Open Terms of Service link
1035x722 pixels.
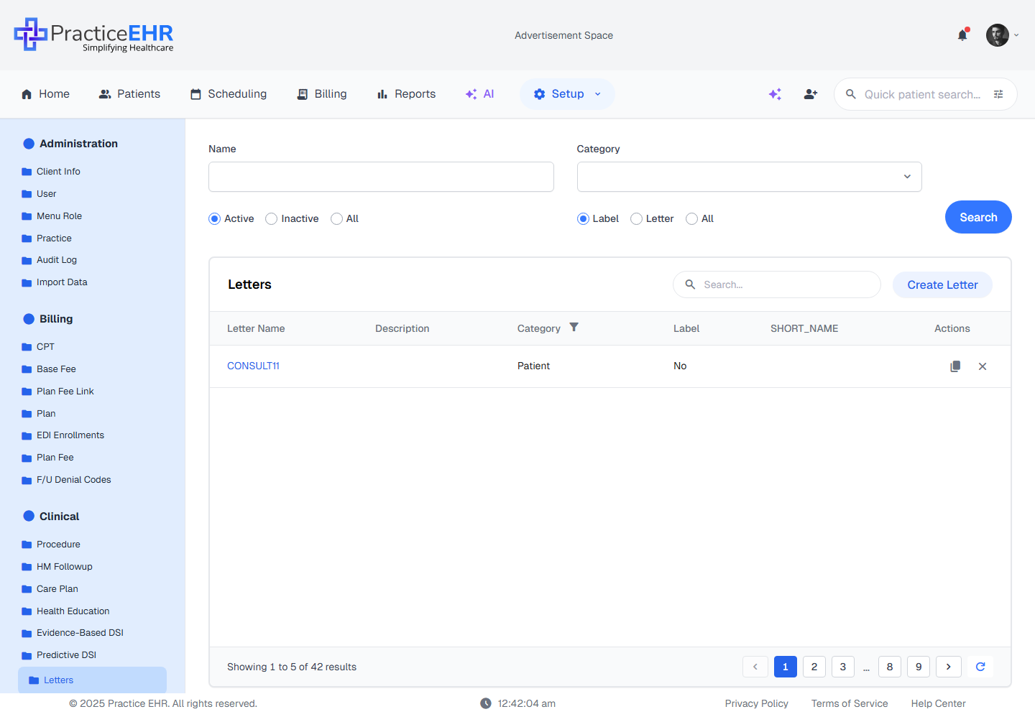[850, 704]
